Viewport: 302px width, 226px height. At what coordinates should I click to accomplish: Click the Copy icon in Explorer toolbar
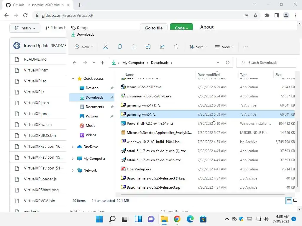point(120,47)
